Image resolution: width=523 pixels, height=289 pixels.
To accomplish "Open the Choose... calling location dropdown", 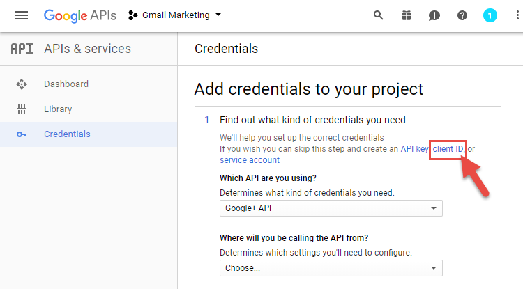I will [331, 268].
